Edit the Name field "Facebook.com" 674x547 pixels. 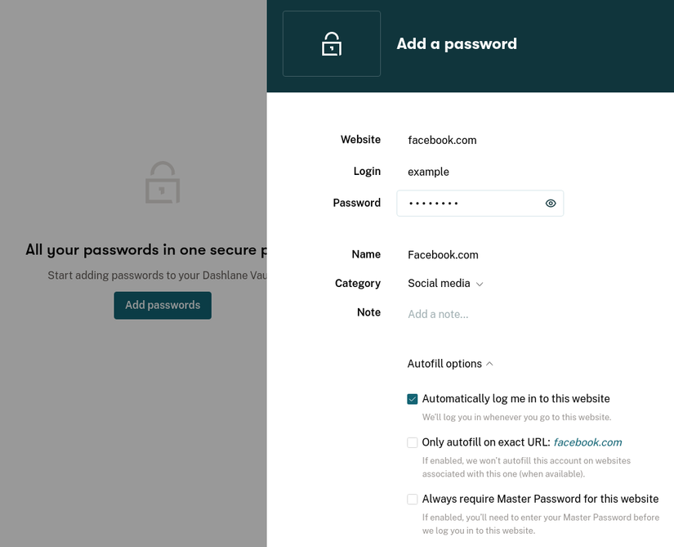[x=443, y=254]
